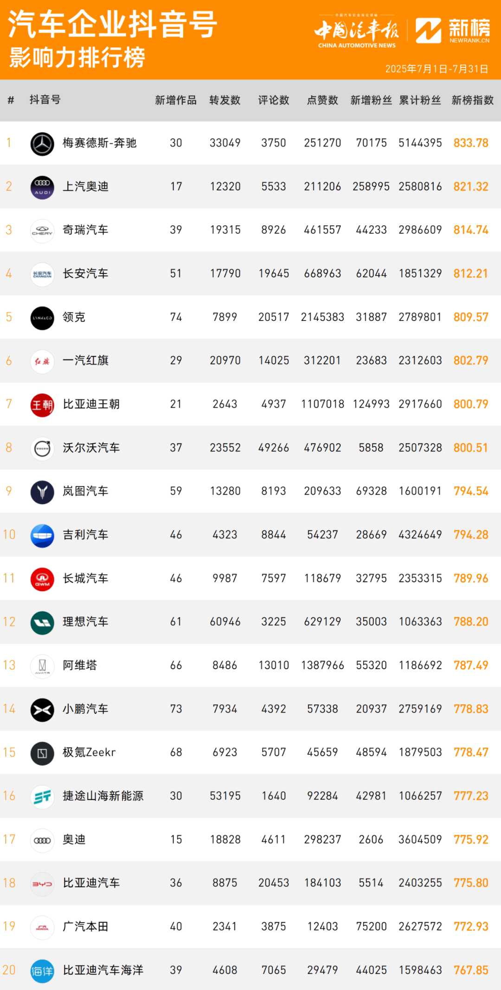This screenshot has height=990, width=501.
Task: Click the 抖音号 column header
Action: pyautogui.click(x=45, y=100)
